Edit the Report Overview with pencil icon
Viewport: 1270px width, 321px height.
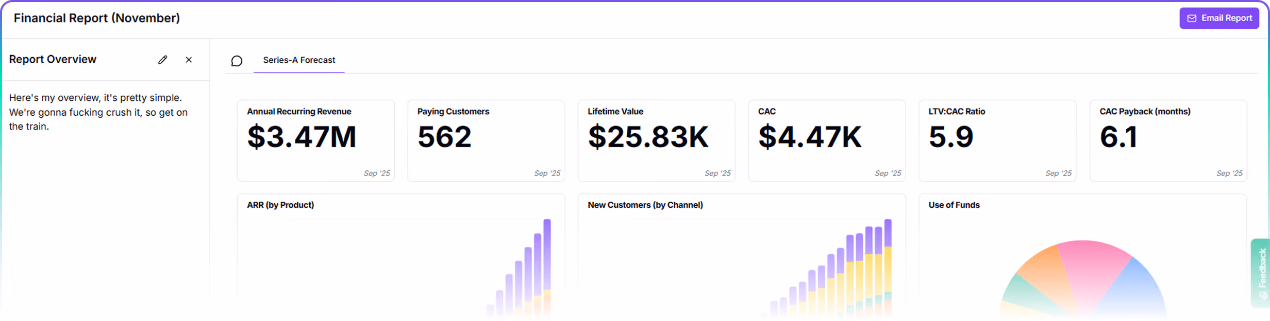(163, 60)
